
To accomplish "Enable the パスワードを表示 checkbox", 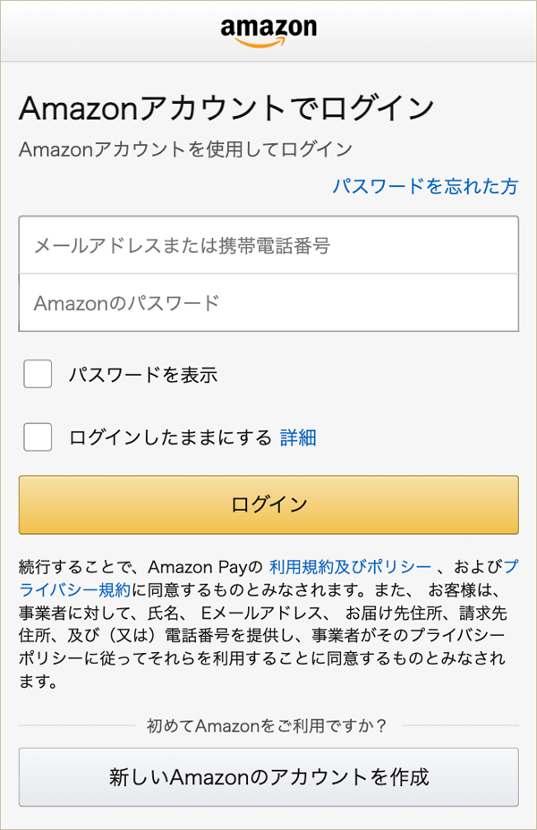I will tap(37, 374).
